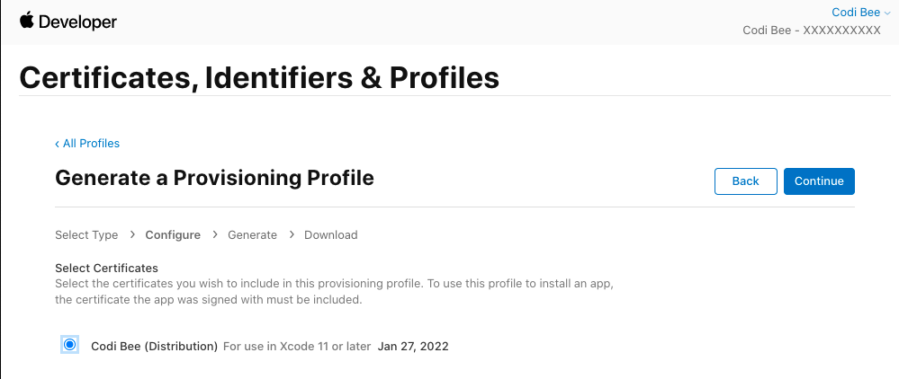
Task: Click the Apple logo icon
Action: (26, 21)
